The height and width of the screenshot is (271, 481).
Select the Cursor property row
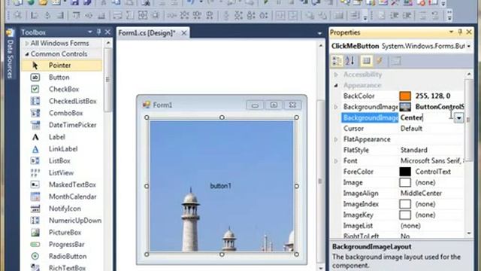coord(403,129)
